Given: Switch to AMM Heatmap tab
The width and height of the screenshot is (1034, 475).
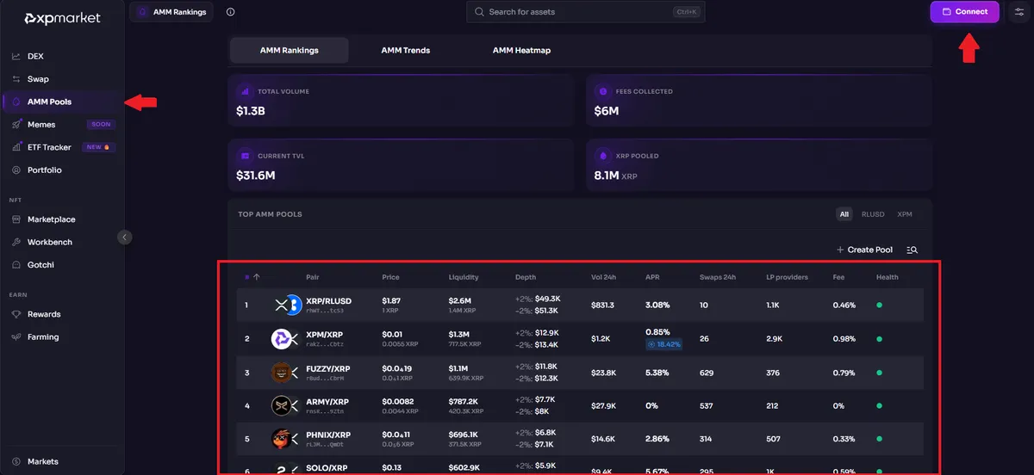Looking at the screenshot, I should click(x=521, y=50).
